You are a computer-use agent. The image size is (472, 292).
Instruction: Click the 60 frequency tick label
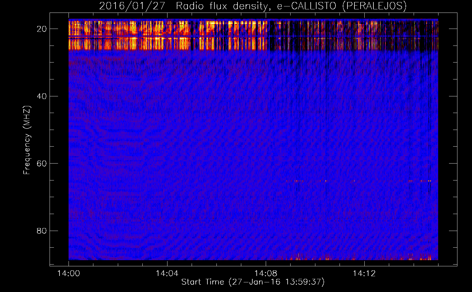tap(42, 164)
